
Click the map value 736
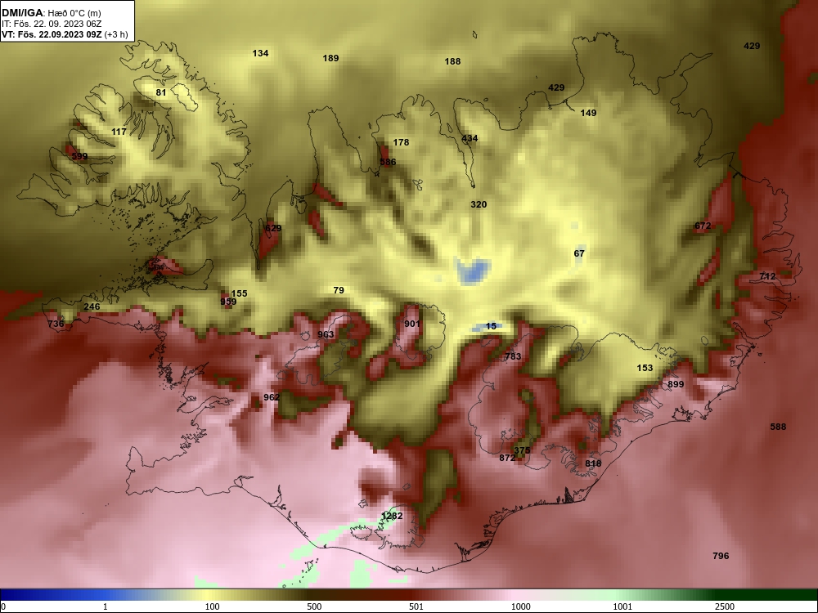pyautogui.click(x=56, y=324)
